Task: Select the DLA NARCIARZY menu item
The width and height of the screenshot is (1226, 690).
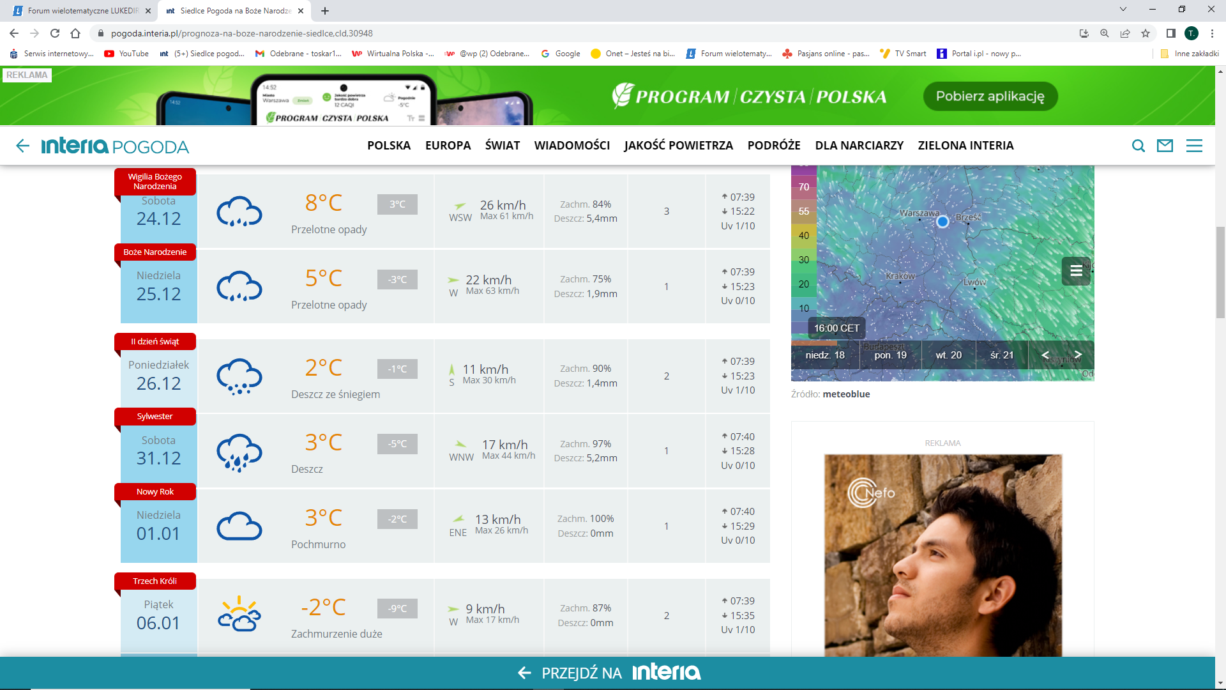Action: coord(859,146)
